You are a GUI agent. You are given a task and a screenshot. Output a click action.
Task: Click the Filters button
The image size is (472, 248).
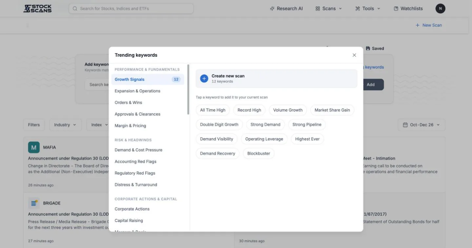(x=34, y=125)
